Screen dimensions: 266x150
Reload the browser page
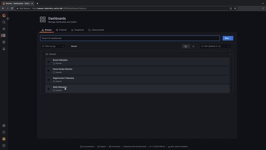coord(12,8)
